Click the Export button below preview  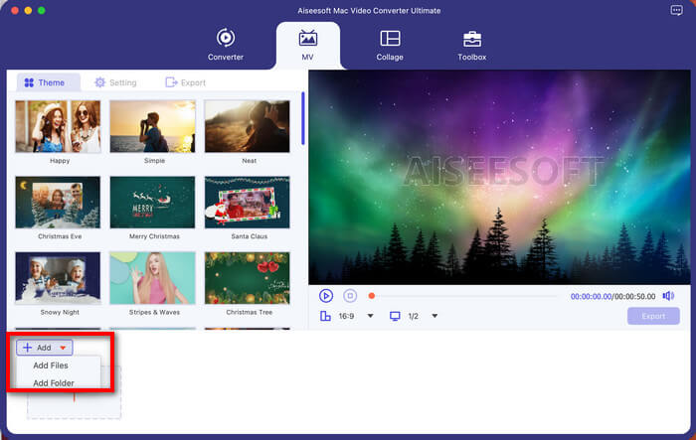pyautogui.click(x=653, y=316)
